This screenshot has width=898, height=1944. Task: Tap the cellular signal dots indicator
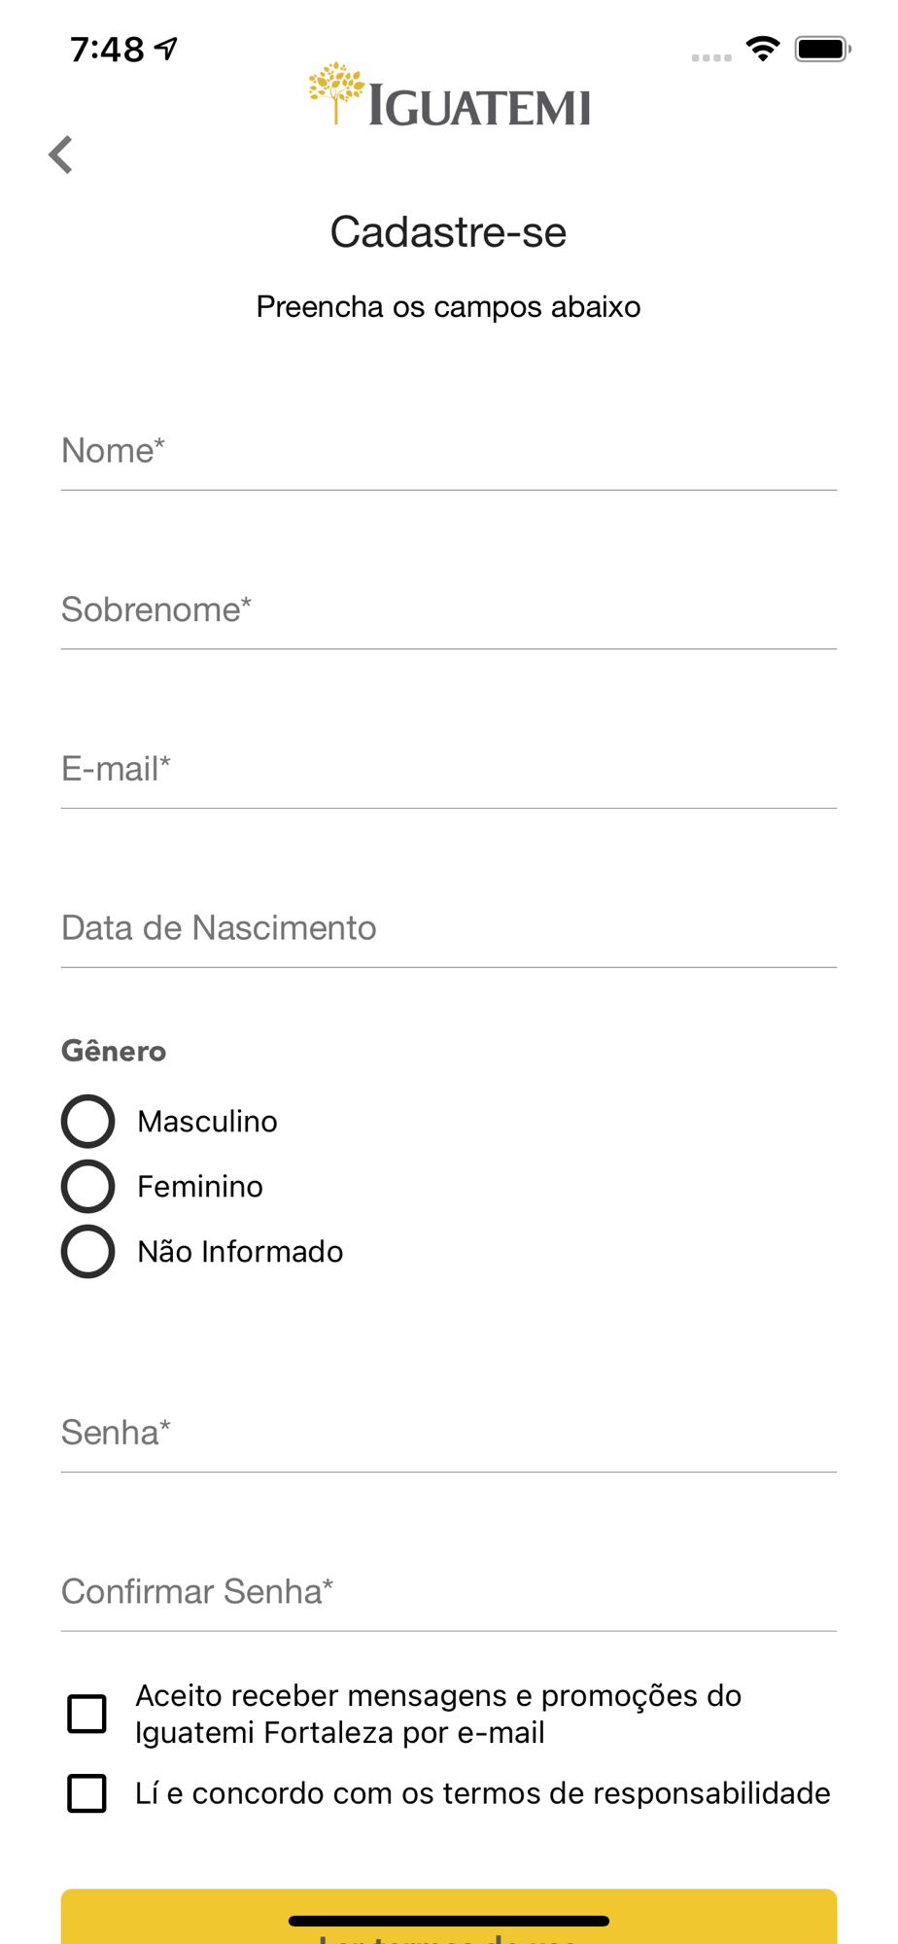[x=711, y=57]
